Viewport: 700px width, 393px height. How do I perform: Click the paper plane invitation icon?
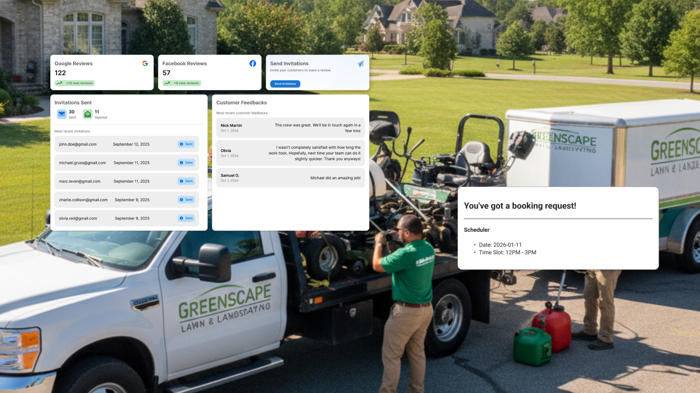[361, 64]
